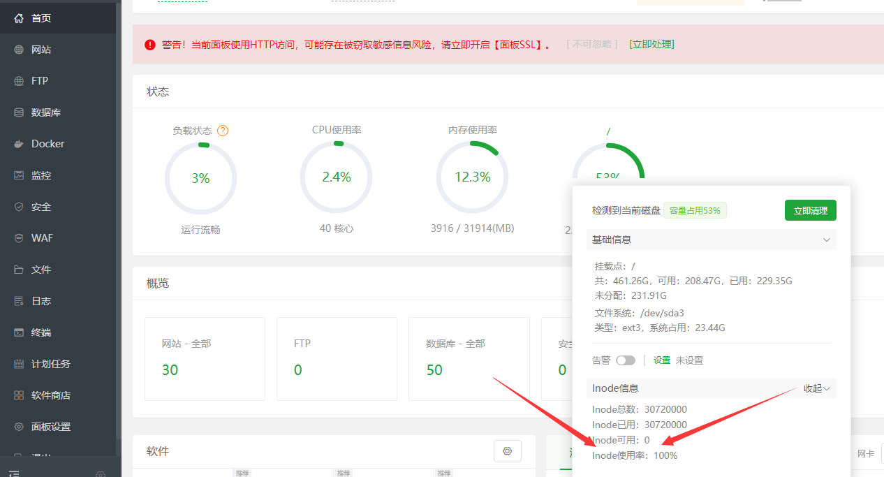The image size is (884, 477).
Task: Open the Docker menu item
Action: [x=58, y=144]
